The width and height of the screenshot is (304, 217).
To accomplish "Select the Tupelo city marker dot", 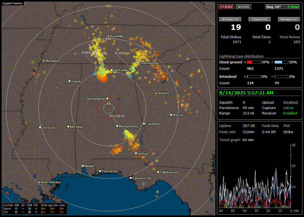I will pyautogui.click(x=69, y=81).
